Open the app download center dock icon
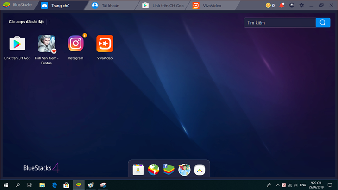 138,170
